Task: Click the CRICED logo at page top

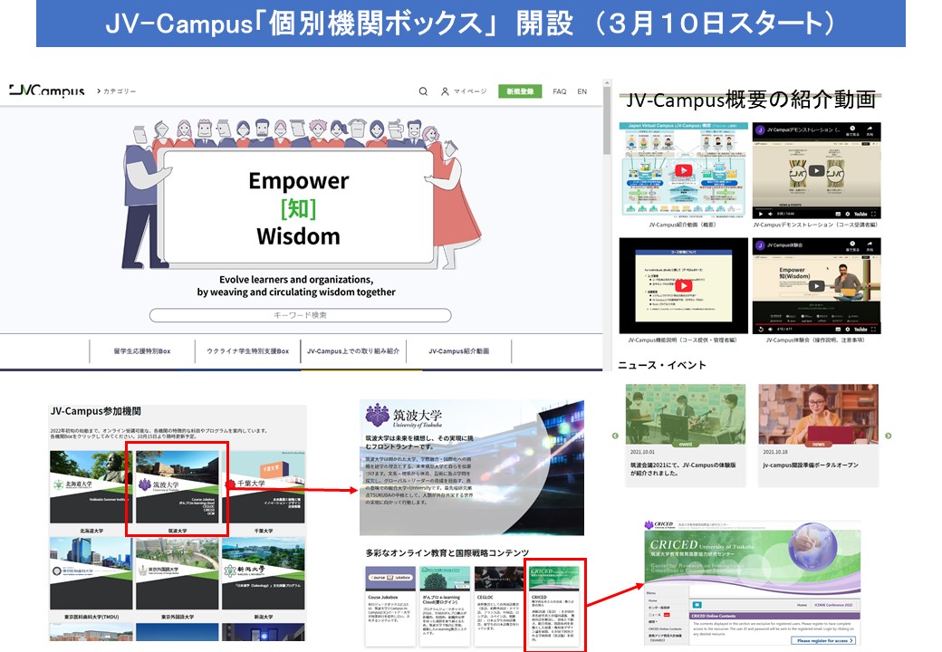Action: coord(658,524)
